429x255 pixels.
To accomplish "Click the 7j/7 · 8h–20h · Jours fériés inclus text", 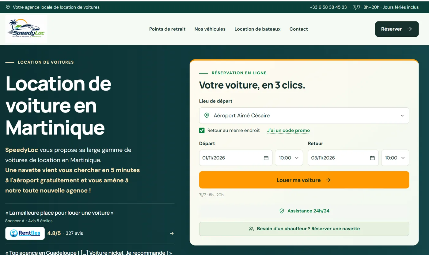I will (x=386, y=7).
